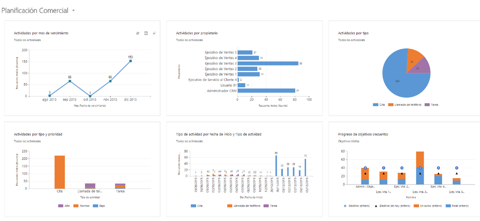Click the En curso (entero) legend item
The width and height of the screenshot is (480, 221).
[427, 206]
